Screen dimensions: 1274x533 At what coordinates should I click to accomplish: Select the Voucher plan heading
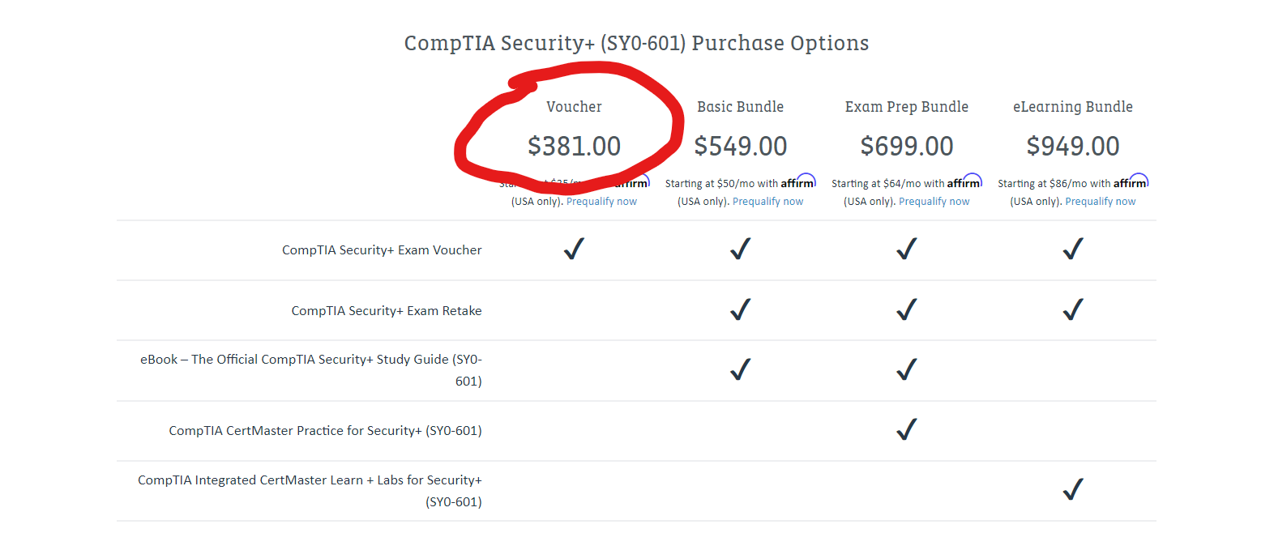coord(574,107)
